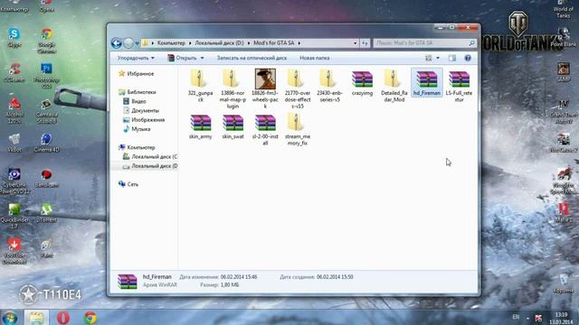Expand arrow after Mod's for GTA SA breadcrumb

coord(299,43)
